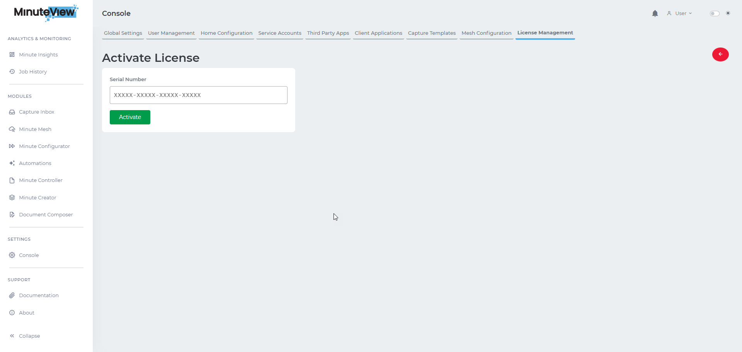Click the sun theme icon
The height and width of the screenshot is (352, 742).
click(728, 14)
